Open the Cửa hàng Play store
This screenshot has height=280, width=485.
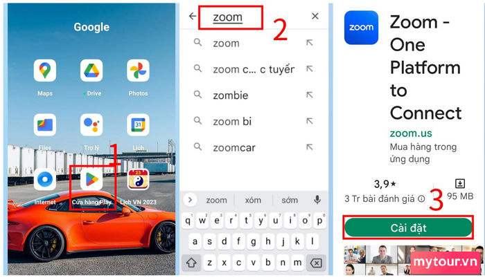click(91, 179)
